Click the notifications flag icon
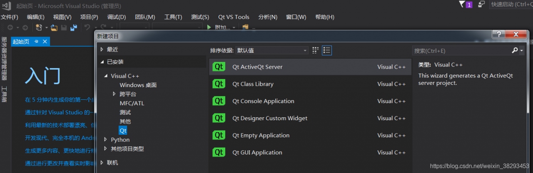Screen dimensions: 533x173 click(462, 5)
